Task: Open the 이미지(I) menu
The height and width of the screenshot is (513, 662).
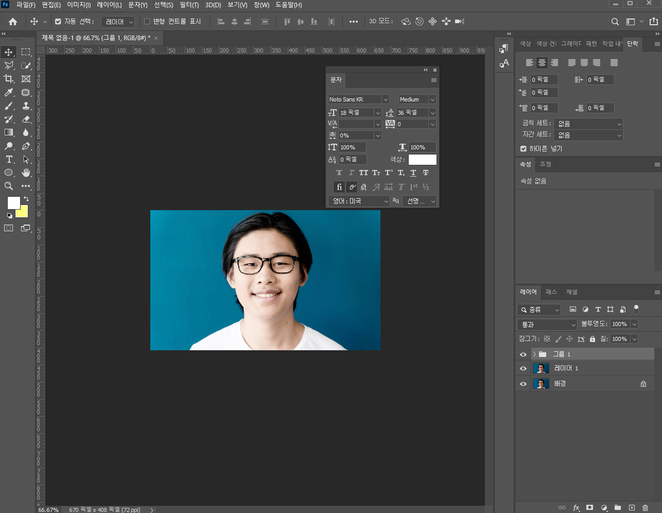Action: 79,5
